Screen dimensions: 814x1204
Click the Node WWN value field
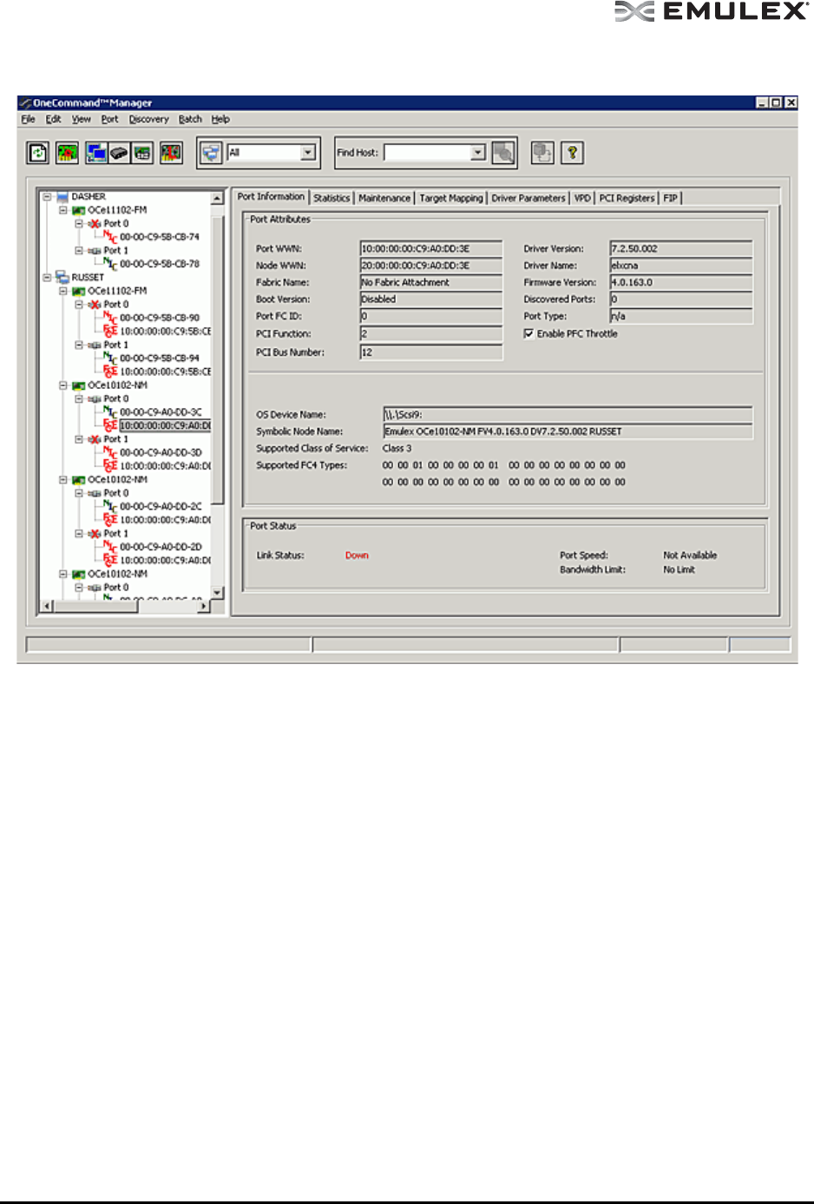tap(431, 265)
